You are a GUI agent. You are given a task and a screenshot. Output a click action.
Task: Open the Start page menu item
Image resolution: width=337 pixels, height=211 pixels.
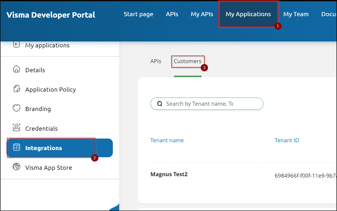[138, 14]
